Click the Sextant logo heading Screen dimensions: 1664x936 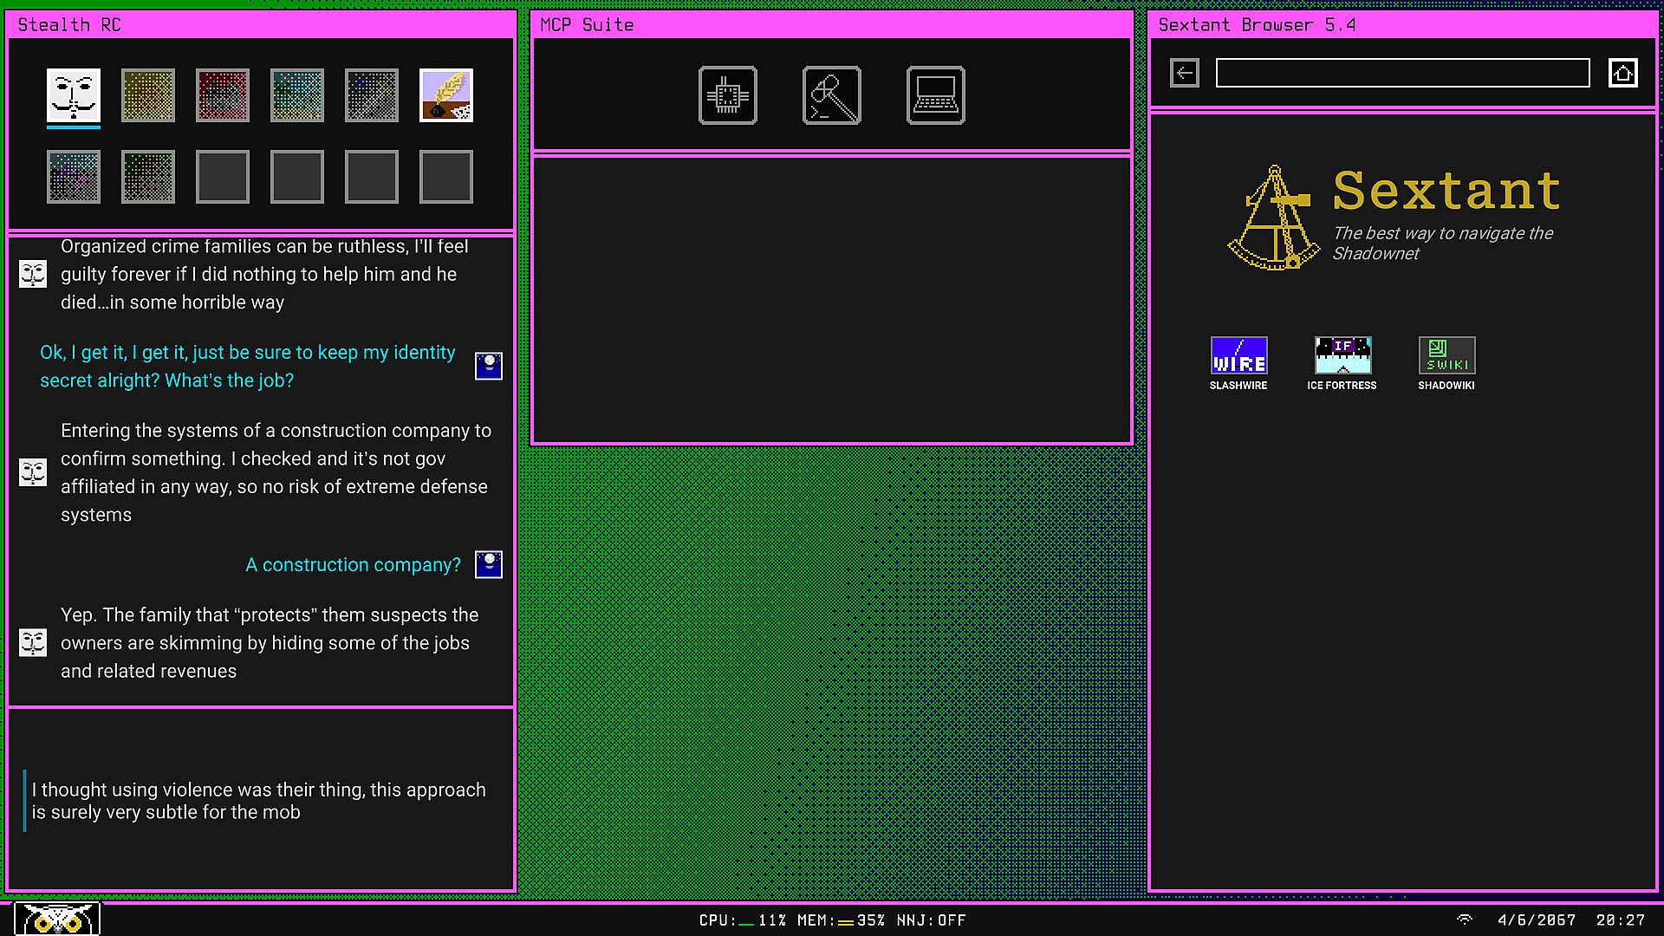click(x=1446, y=191)
